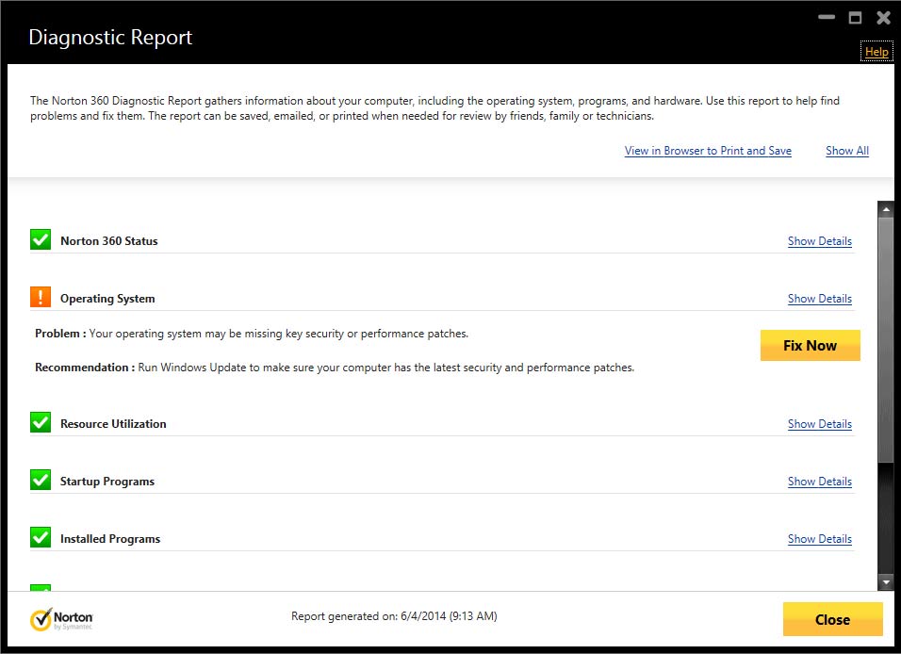Select the Resource Utilization heading

coord(113,424)
